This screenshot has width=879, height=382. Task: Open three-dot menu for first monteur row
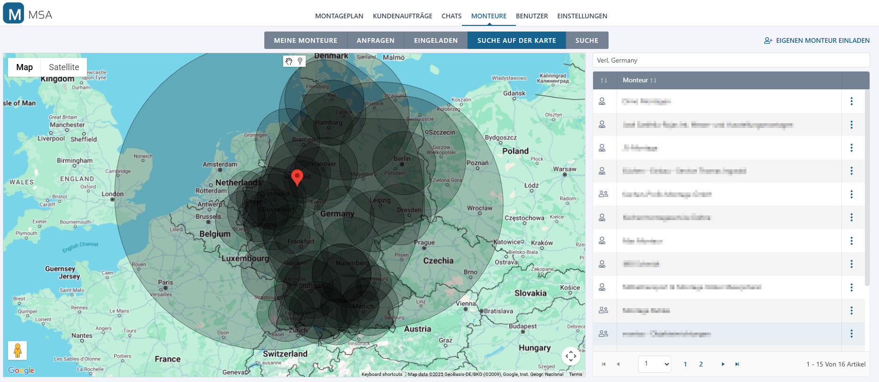(851, 101)
